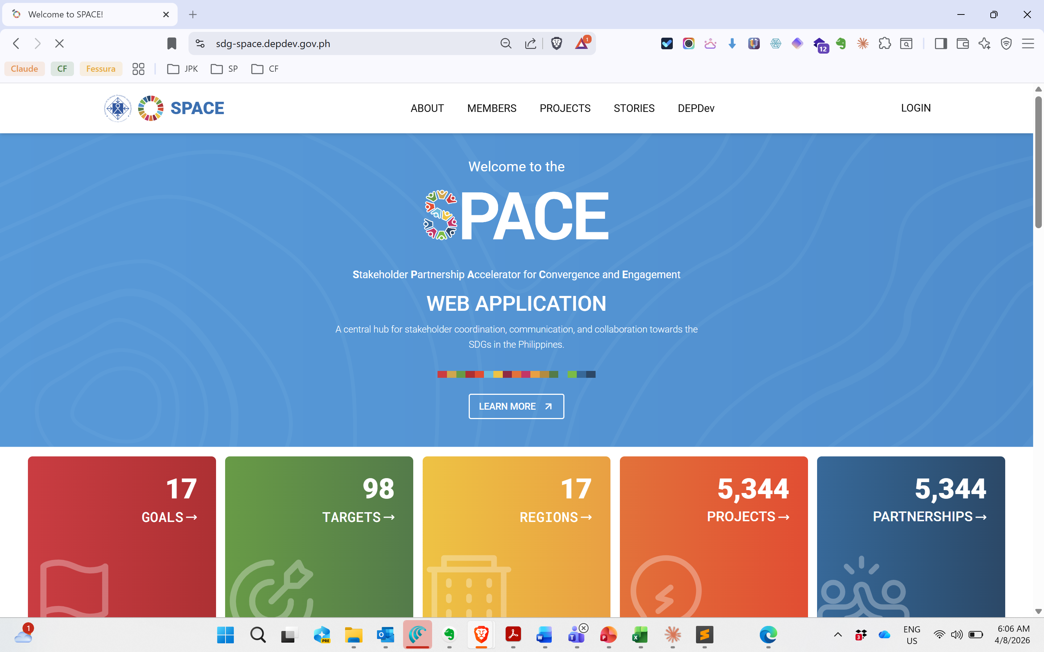Open the STORIES menu item

tap(634, 108)
